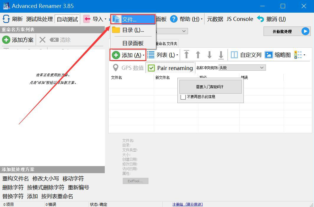Open the 添加 (A) dropdown
Screen dimensions: 314x207
128,55
